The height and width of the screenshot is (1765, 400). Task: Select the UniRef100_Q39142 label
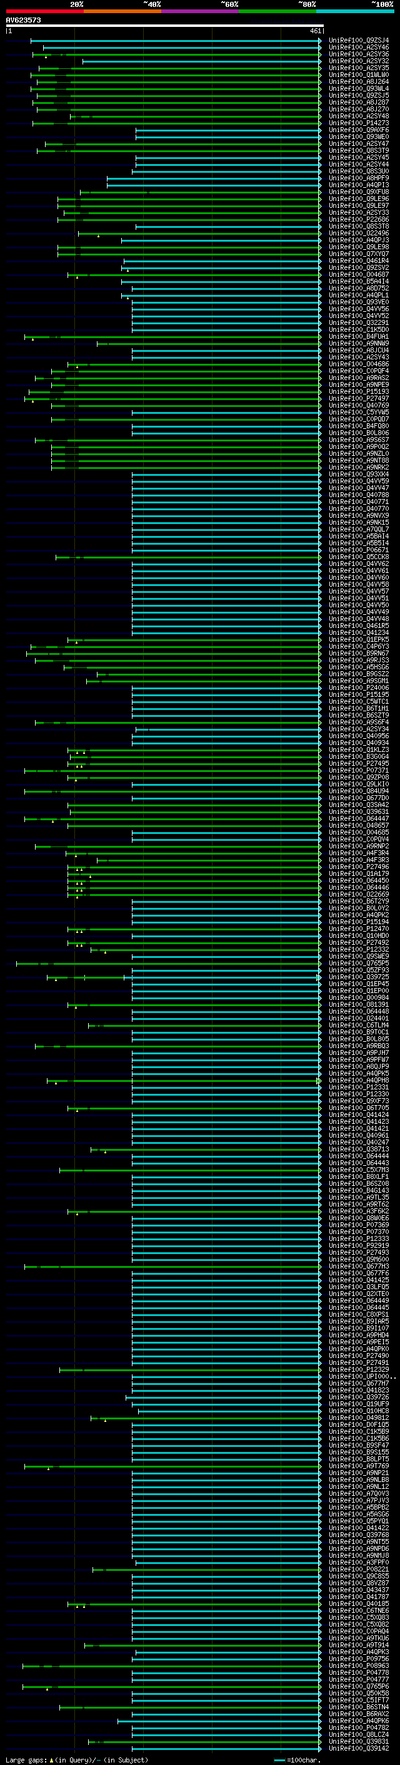358,1749
